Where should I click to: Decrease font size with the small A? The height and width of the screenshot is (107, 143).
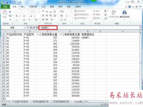[x=35, y=16]
